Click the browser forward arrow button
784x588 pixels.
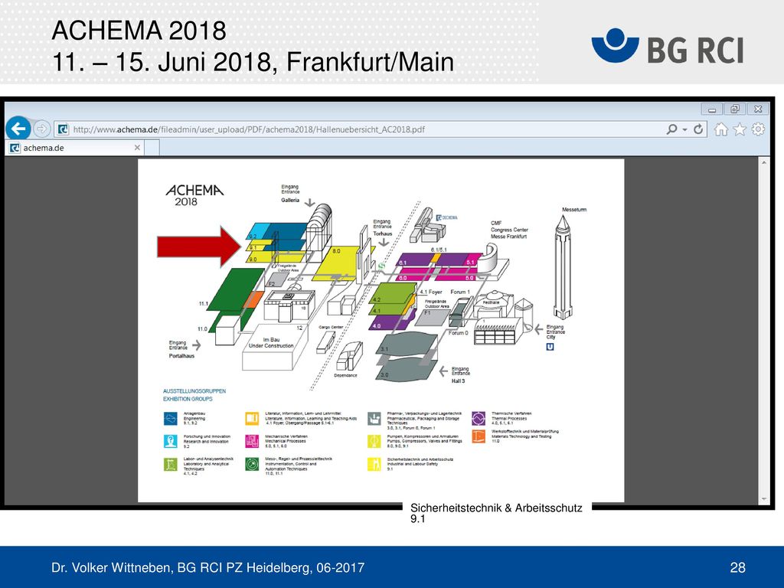click(42, 129)
